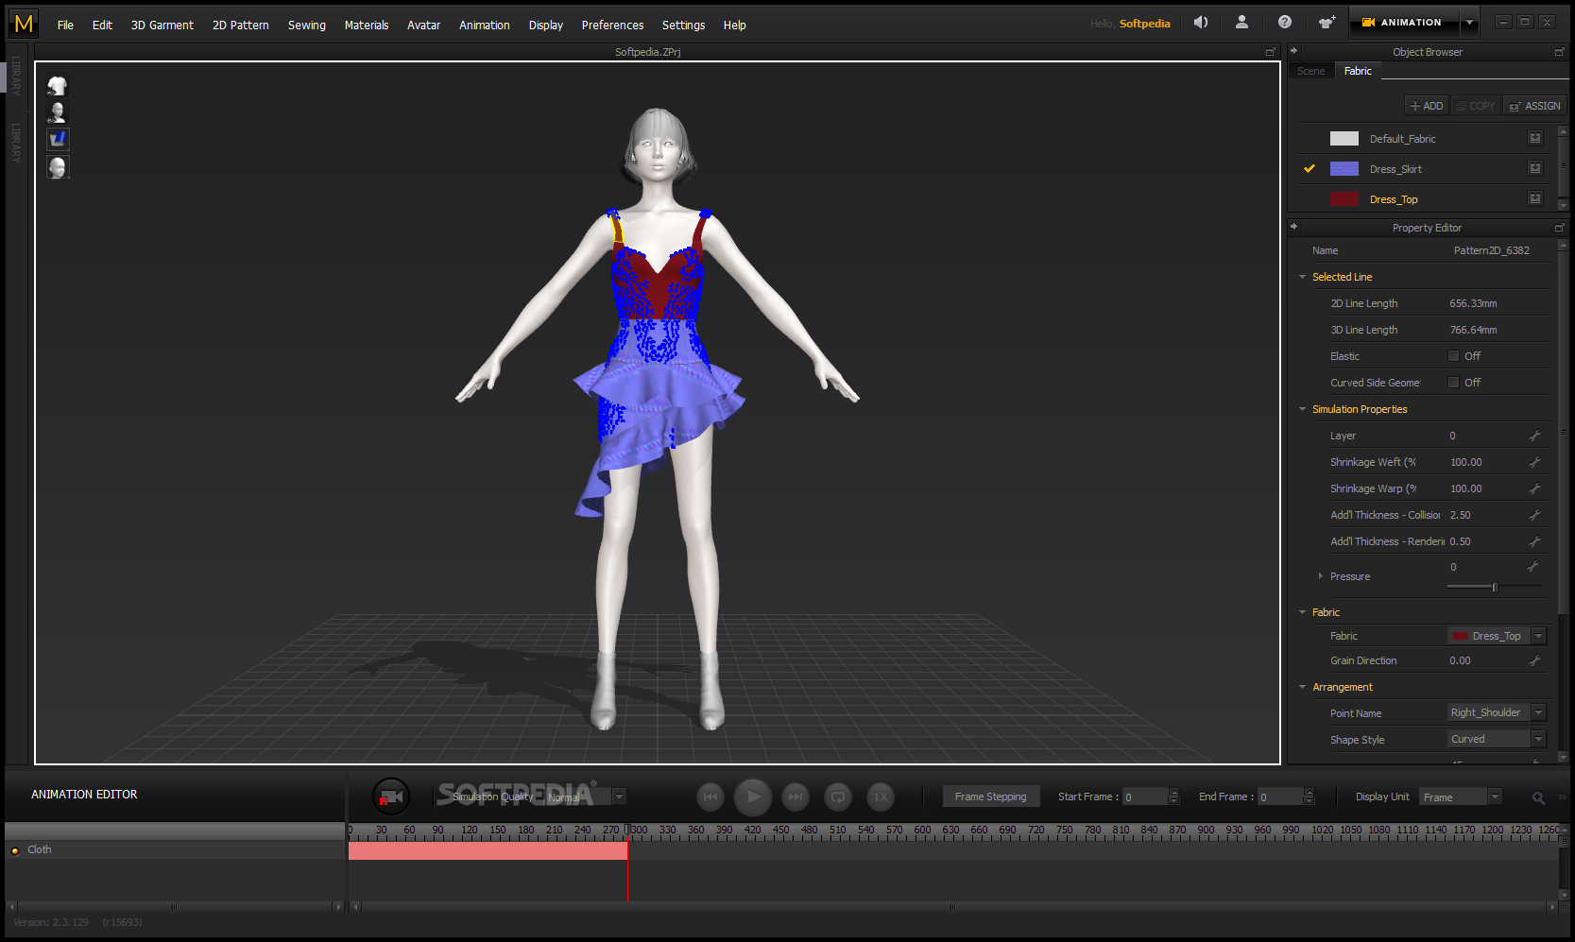Open the help question mark icon
The image size is (1575, 942).
1285,23
